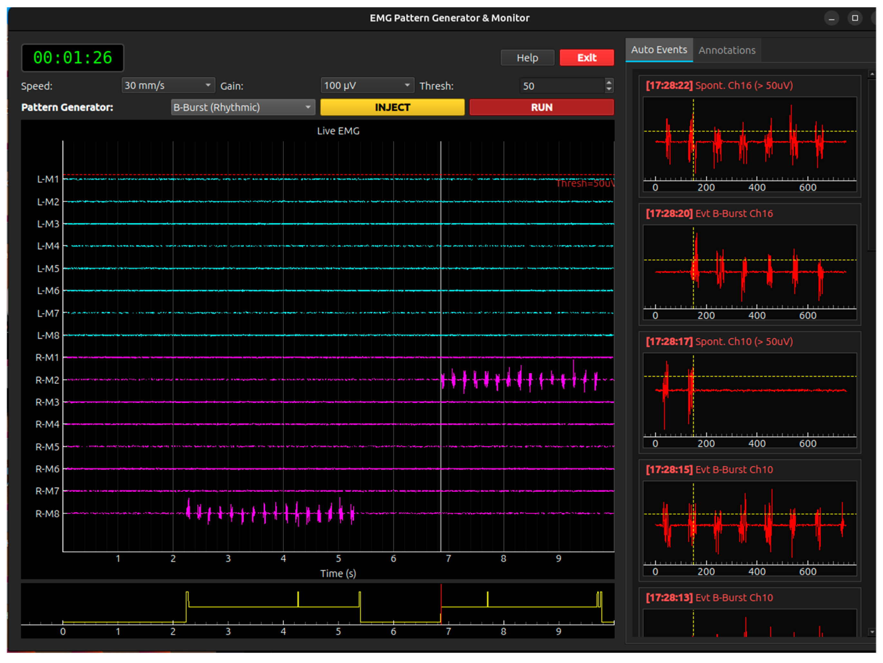Increment the Thresh value with up arrow
Viewport: 883px width, 663px height.
[x=608, y=82]
